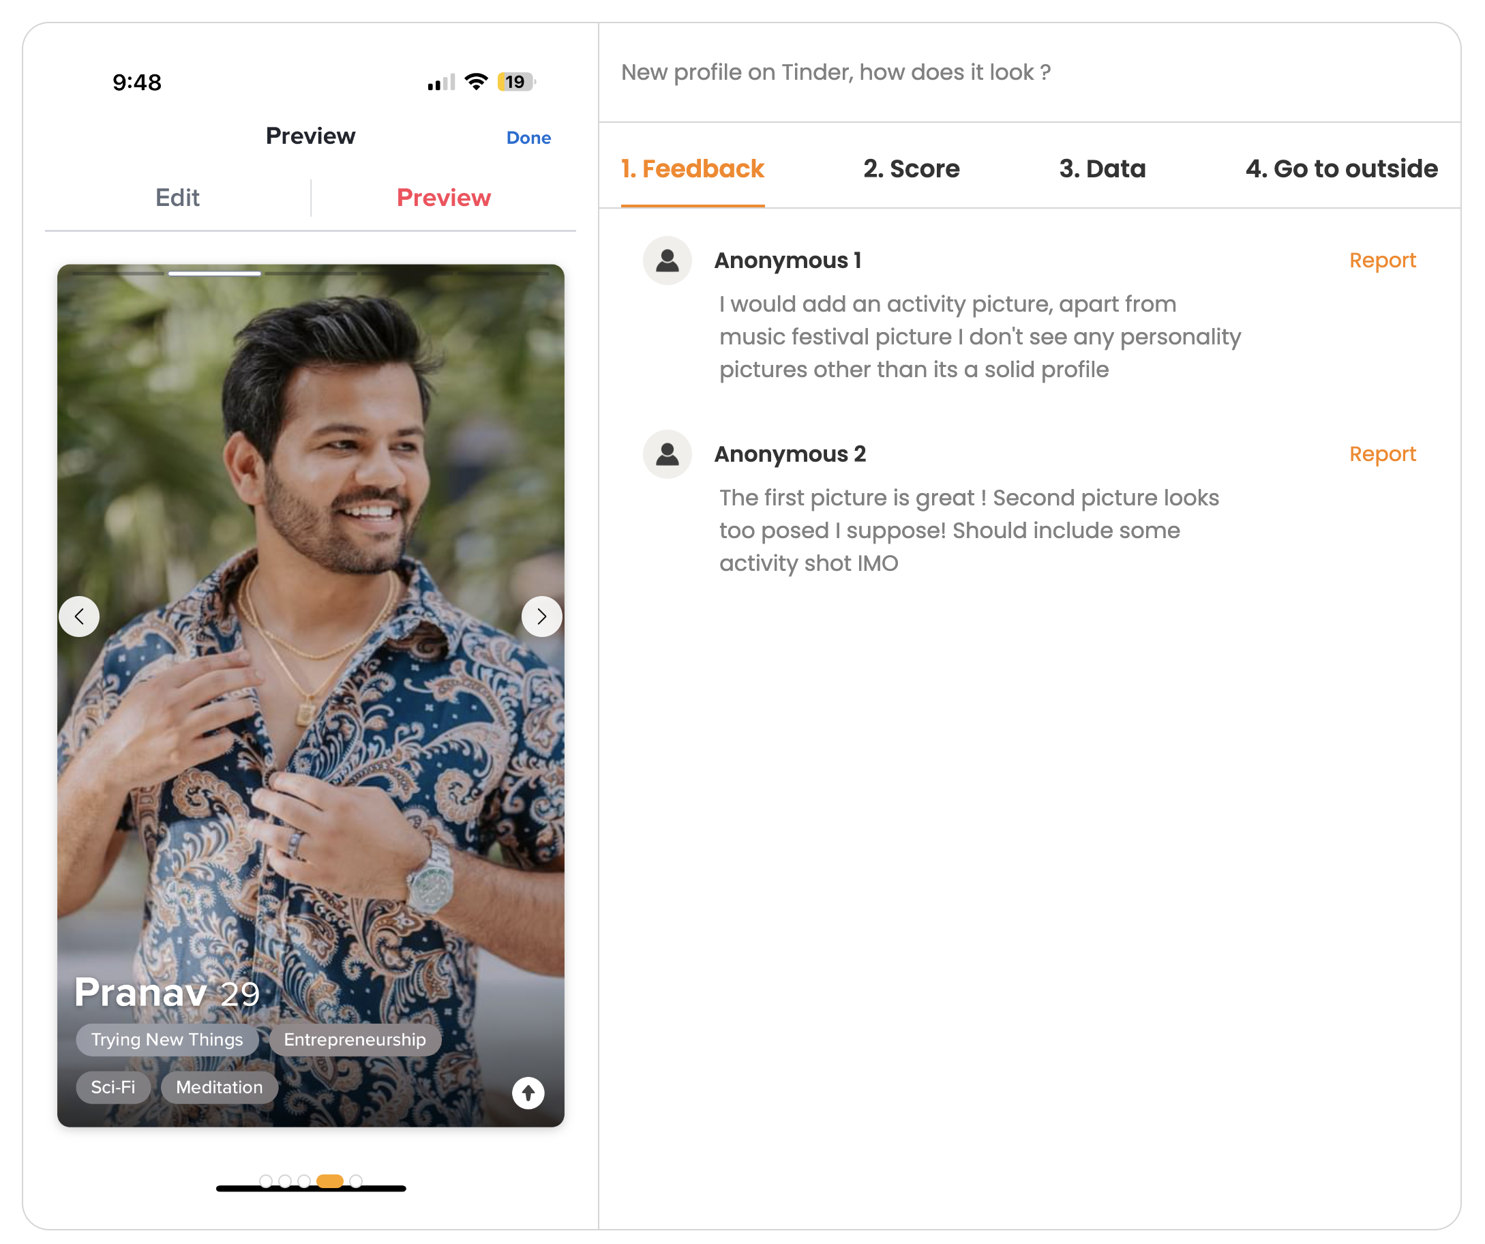The image size is (1485, 1244).
Task: Click Anonymous 1 avatar icon
Action: [667, 261]
